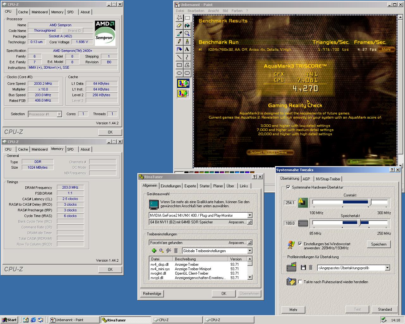Open SPD tab in lower CPU-Z window
This screenshot has height=324, width=405.
(71, 149)
